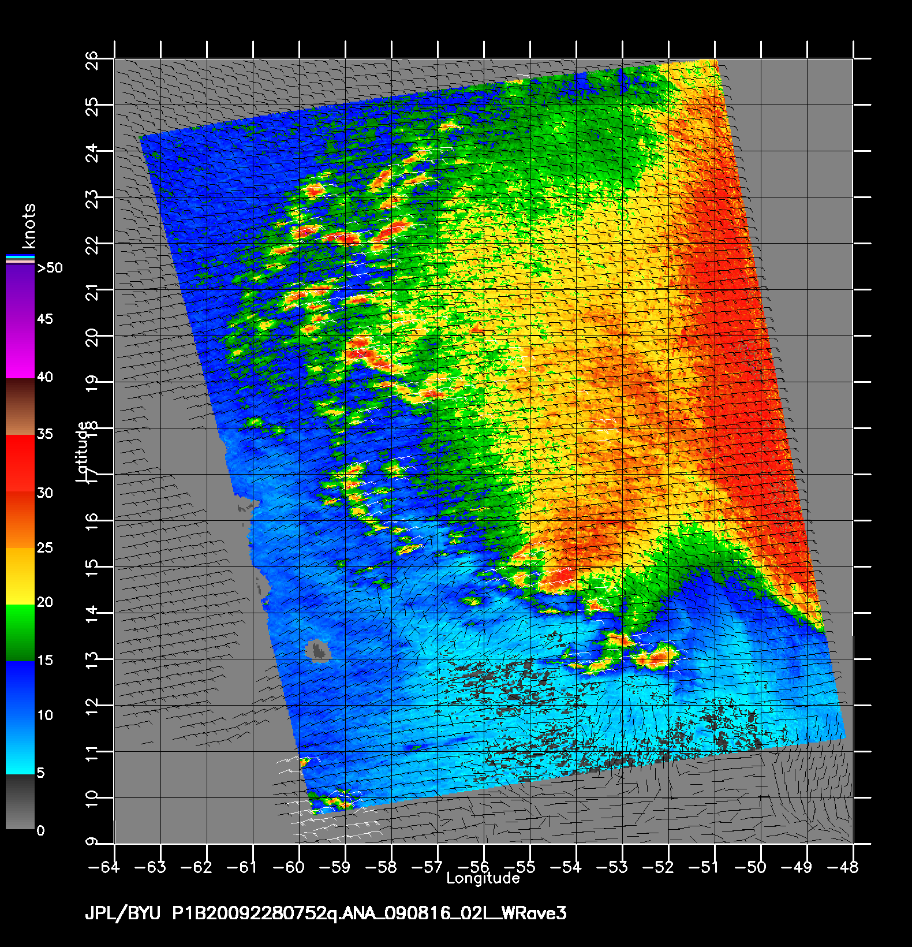Click the green 15-20 knots color band
This screenshot has height=947, width=912.
pos(20,632)
